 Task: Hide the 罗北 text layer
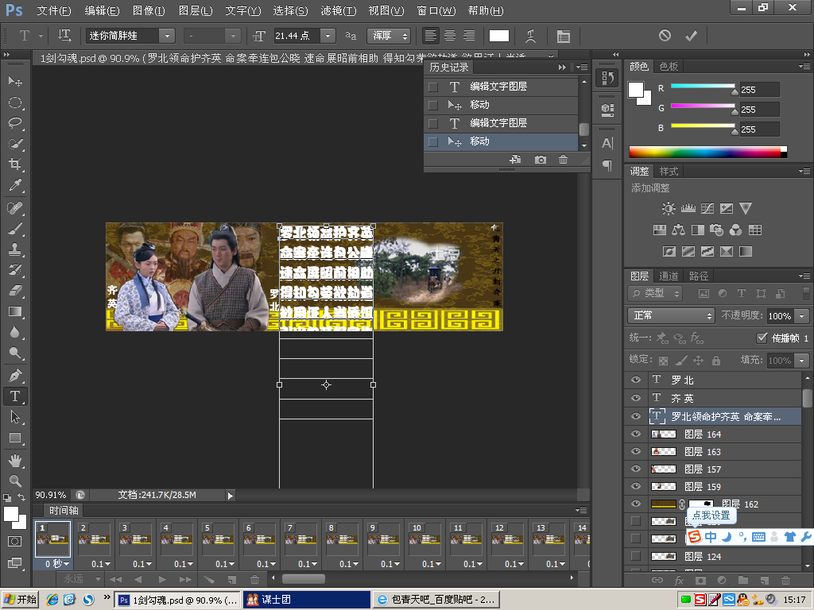coord(636,380)
